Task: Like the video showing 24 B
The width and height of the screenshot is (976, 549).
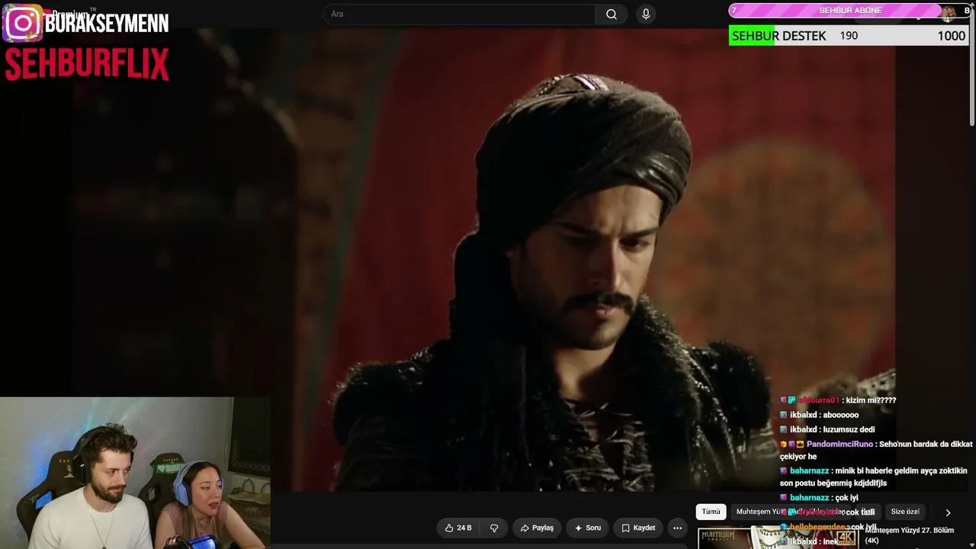Action: click(457, 528)
